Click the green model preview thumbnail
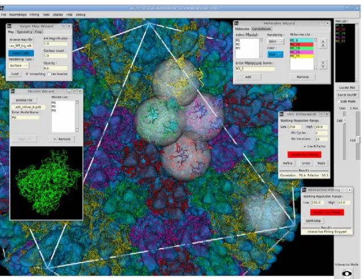Image resolution: width=362 pixels, height=279 pixels. [x=46, y=183]
